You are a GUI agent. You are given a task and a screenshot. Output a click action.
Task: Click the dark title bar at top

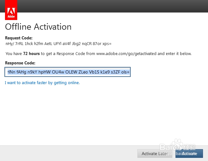[x=113, y=6]
